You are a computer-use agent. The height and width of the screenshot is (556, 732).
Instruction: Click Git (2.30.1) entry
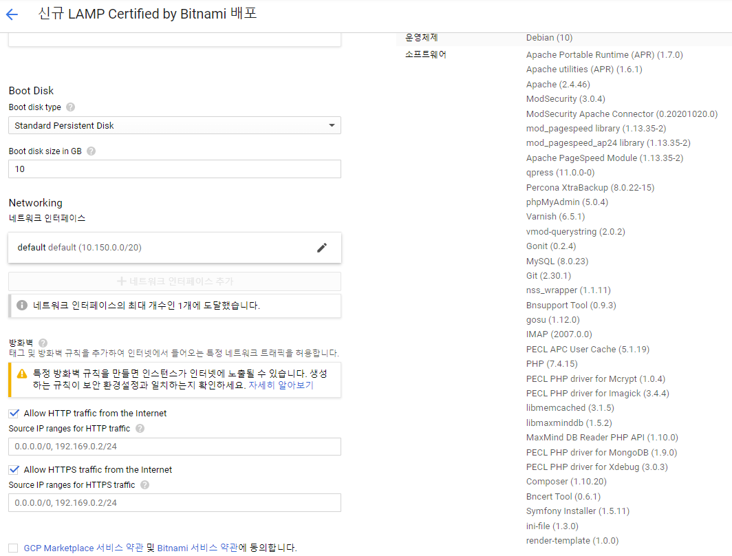point(548,276)
